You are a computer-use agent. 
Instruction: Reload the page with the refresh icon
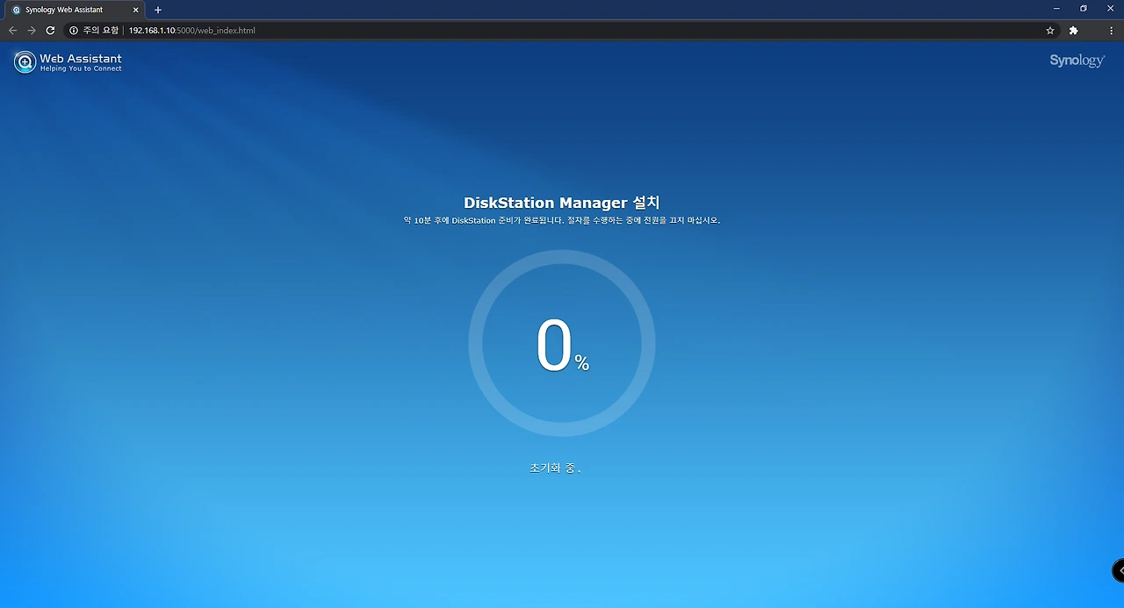click(51, 31)
